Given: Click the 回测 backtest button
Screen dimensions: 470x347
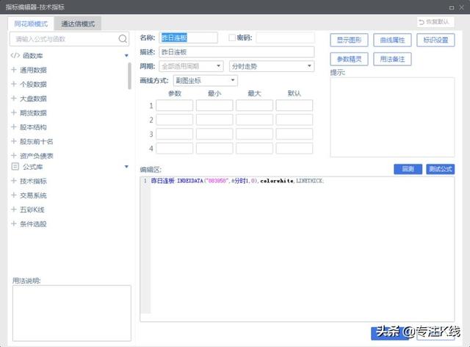Looking at the screenshot, I should pyautogui.click(x=408, y=169).
